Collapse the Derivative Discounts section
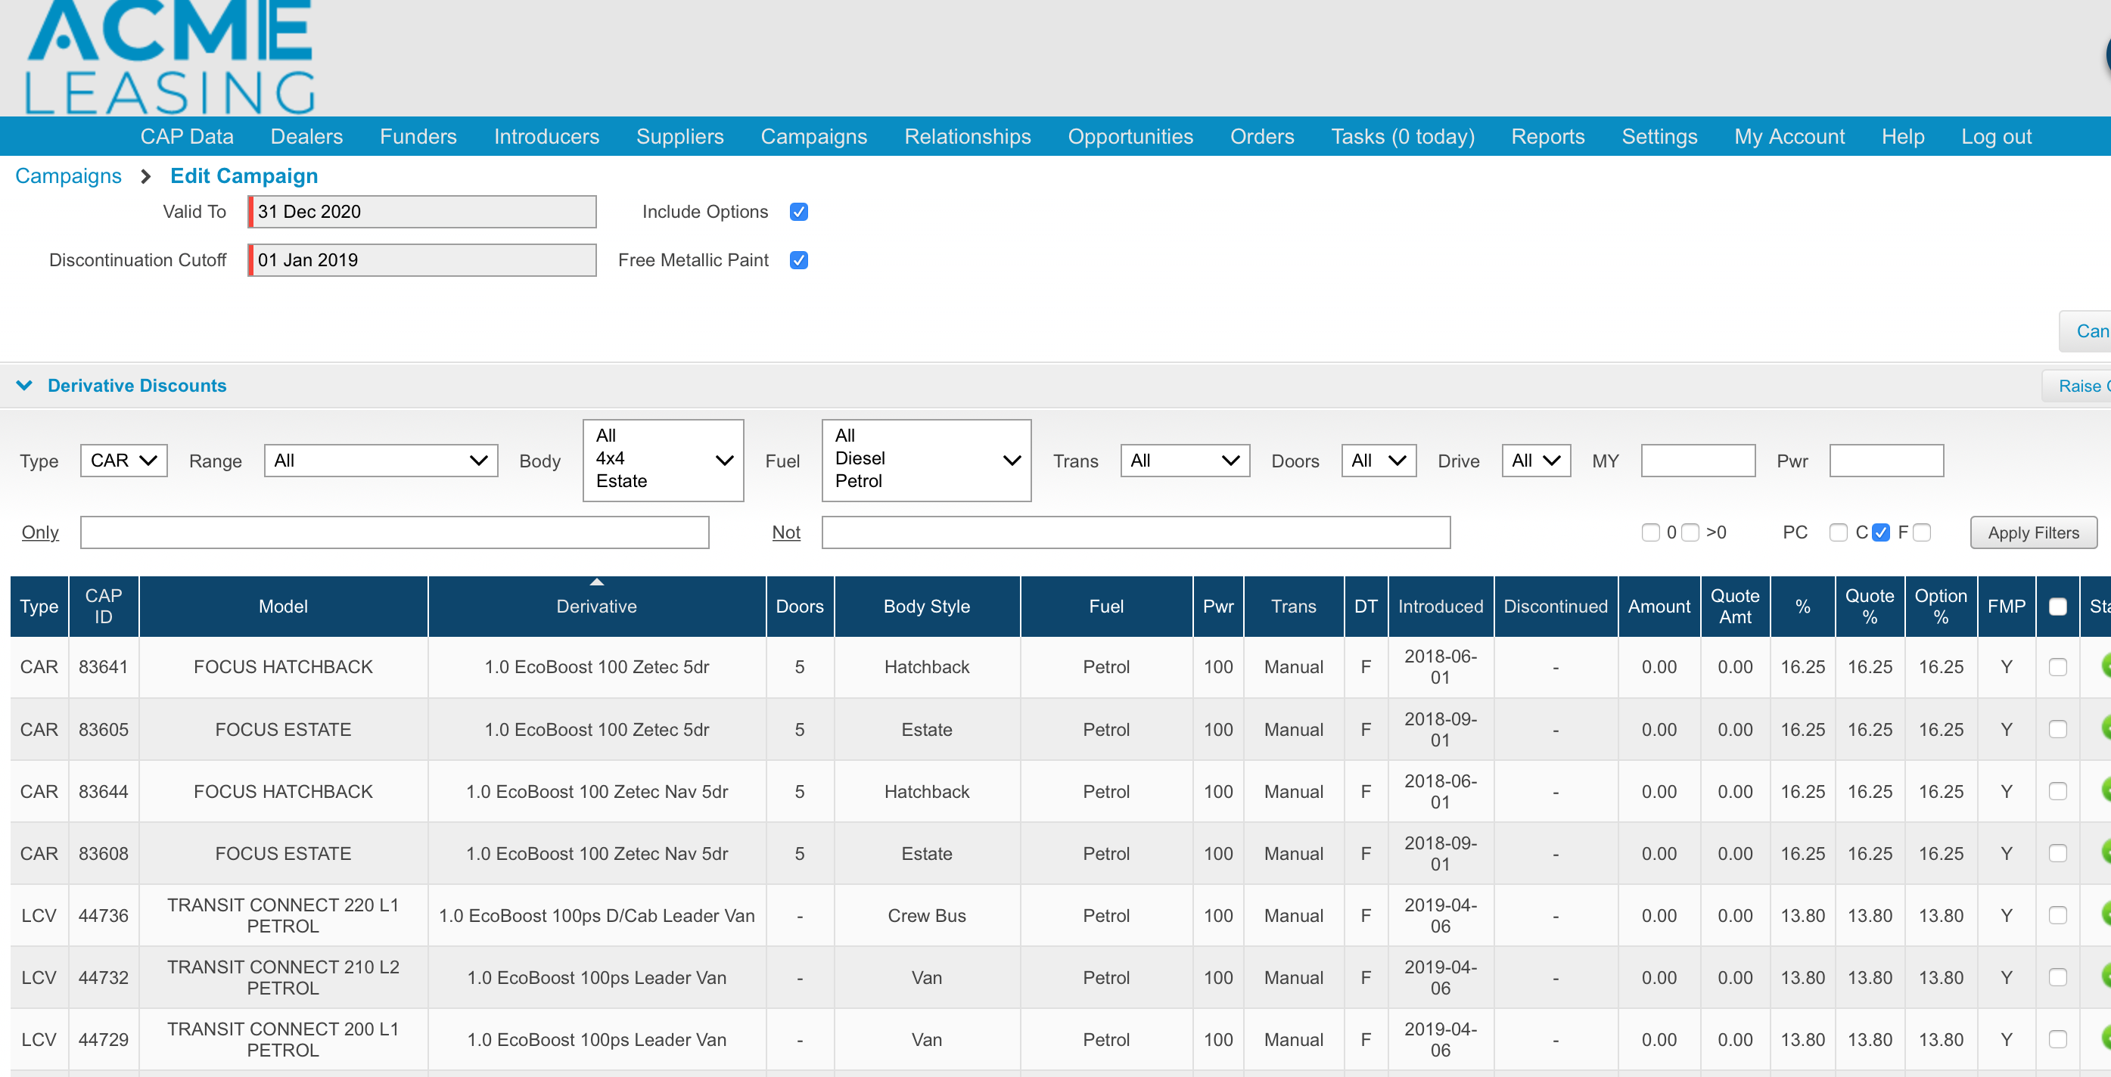Viewport: 2111px width, 1077px height. (24, 386)
